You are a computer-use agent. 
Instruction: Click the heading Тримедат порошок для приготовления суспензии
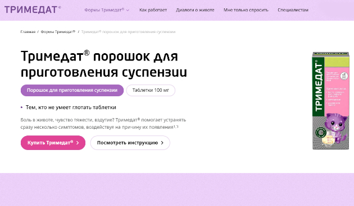(x=104, y=64)
